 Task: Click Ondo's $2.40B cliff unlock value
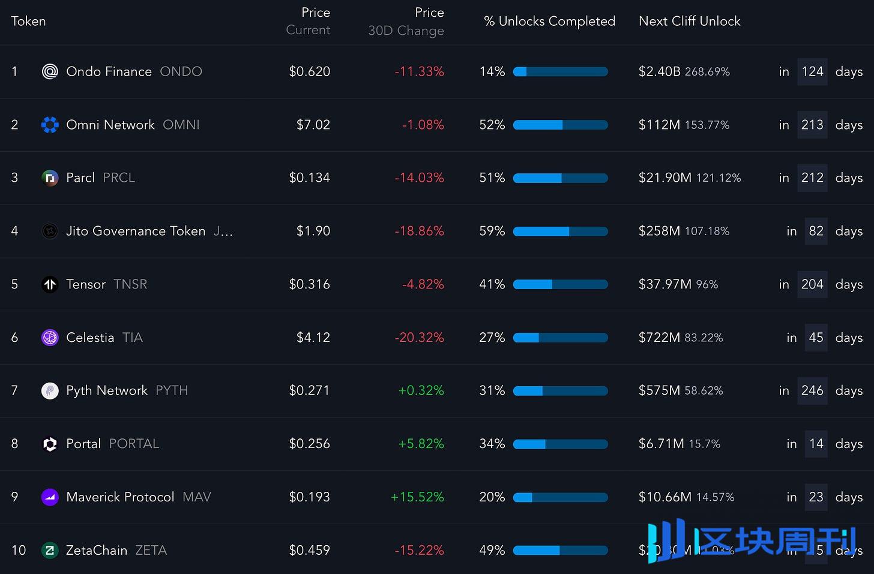point(660,71)
